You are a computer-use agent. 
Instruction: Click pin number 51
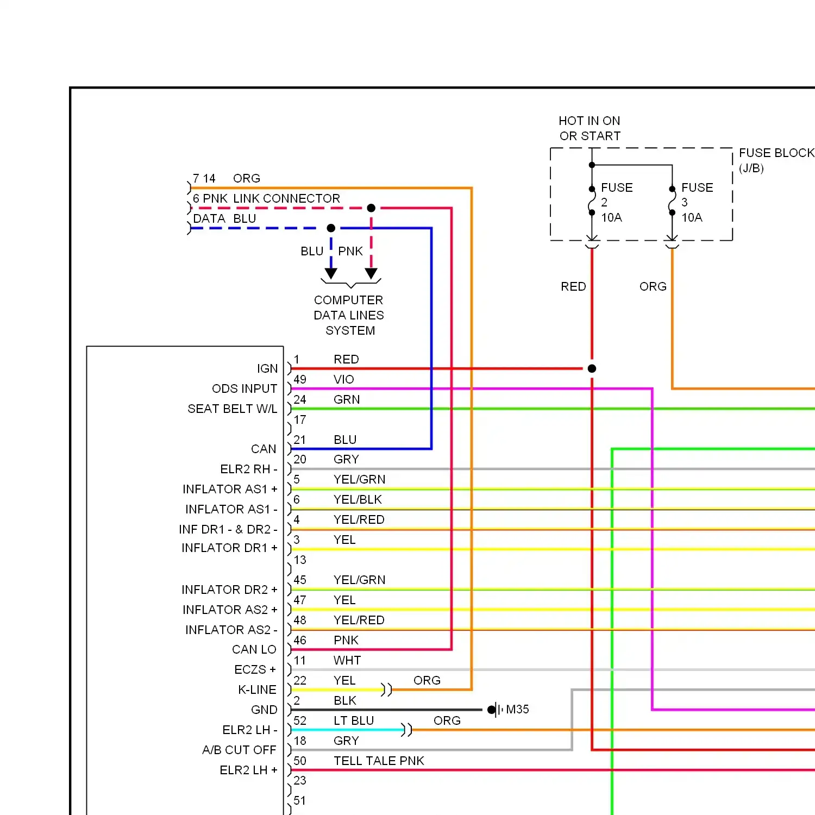[300, 800]
